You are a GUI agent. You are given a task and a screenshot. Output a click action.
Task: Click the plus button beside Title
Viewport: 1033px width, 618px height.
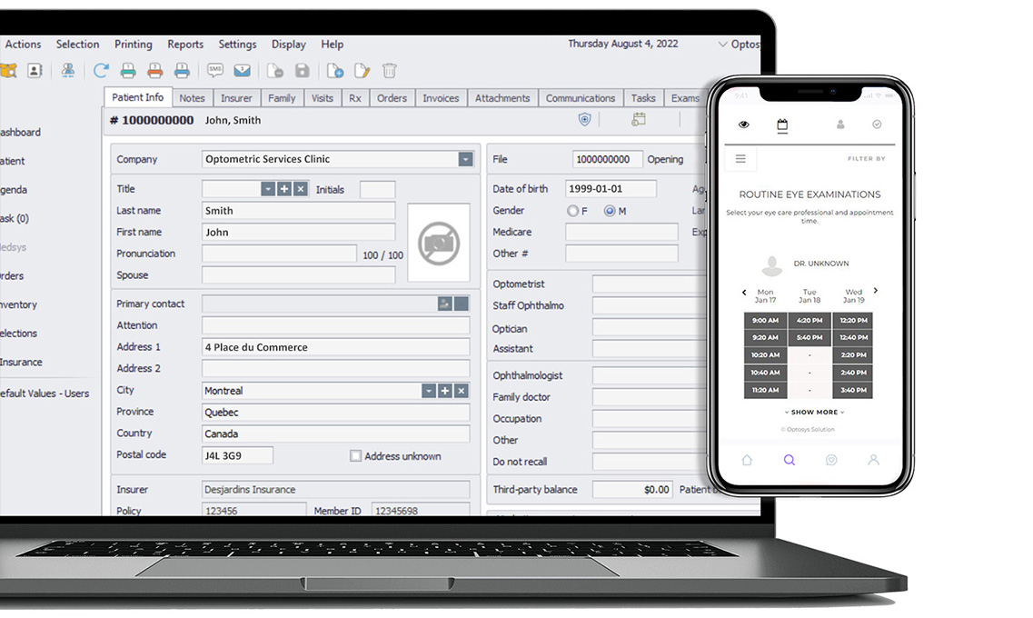pyautogui.click(x=284, y=189)
